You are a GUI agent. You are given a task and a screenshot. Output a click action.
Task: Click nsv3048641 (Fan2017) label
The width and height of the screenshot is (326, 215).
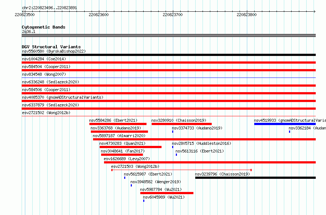(123, 151)
